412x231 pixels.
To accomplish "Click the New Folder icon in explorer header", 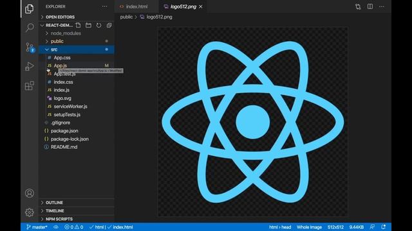I will [x=89, y=25].
